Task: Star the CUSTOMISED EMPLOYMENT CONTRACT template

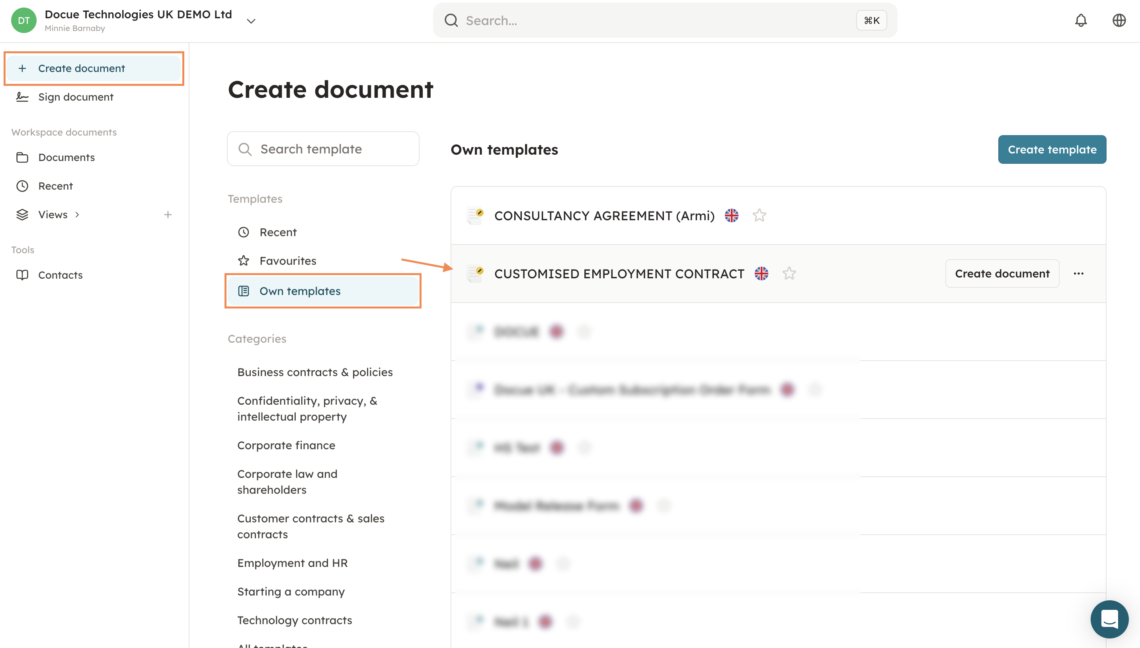Action: pos(789,274)
